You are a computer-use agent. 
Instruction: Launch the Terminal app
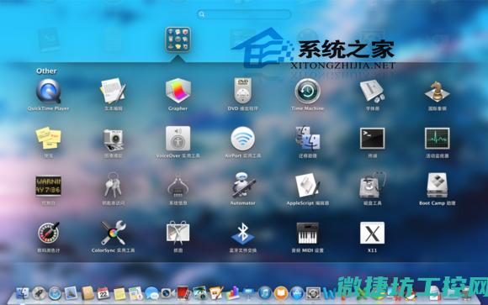tap(372, 139)
